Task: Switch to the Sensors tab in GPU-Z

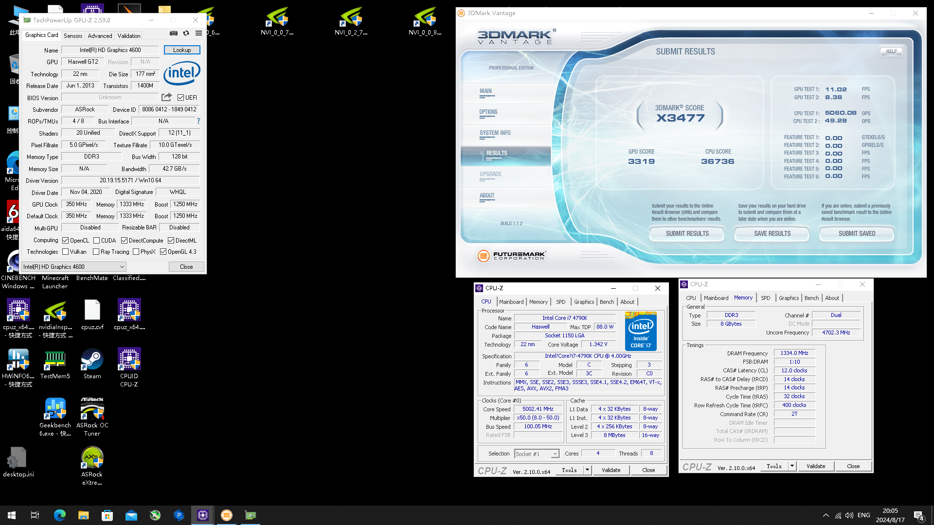Action: 73,35
